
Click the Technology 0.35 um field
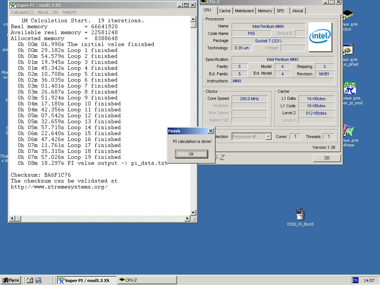point(242,48)
